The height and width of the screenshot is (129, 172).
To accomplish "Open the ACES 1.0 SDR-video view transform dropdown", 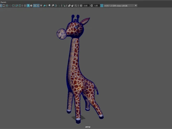I will coord(120,6).
